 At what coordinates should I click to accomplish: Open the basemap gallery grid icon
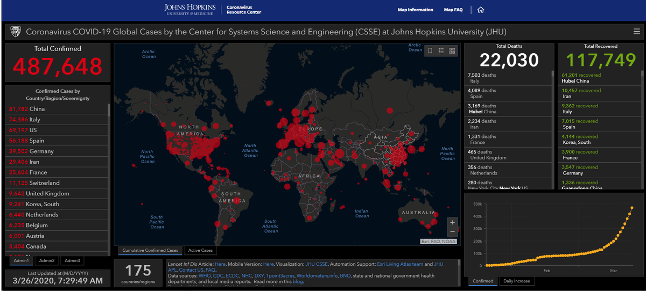[x=452, y=51]
